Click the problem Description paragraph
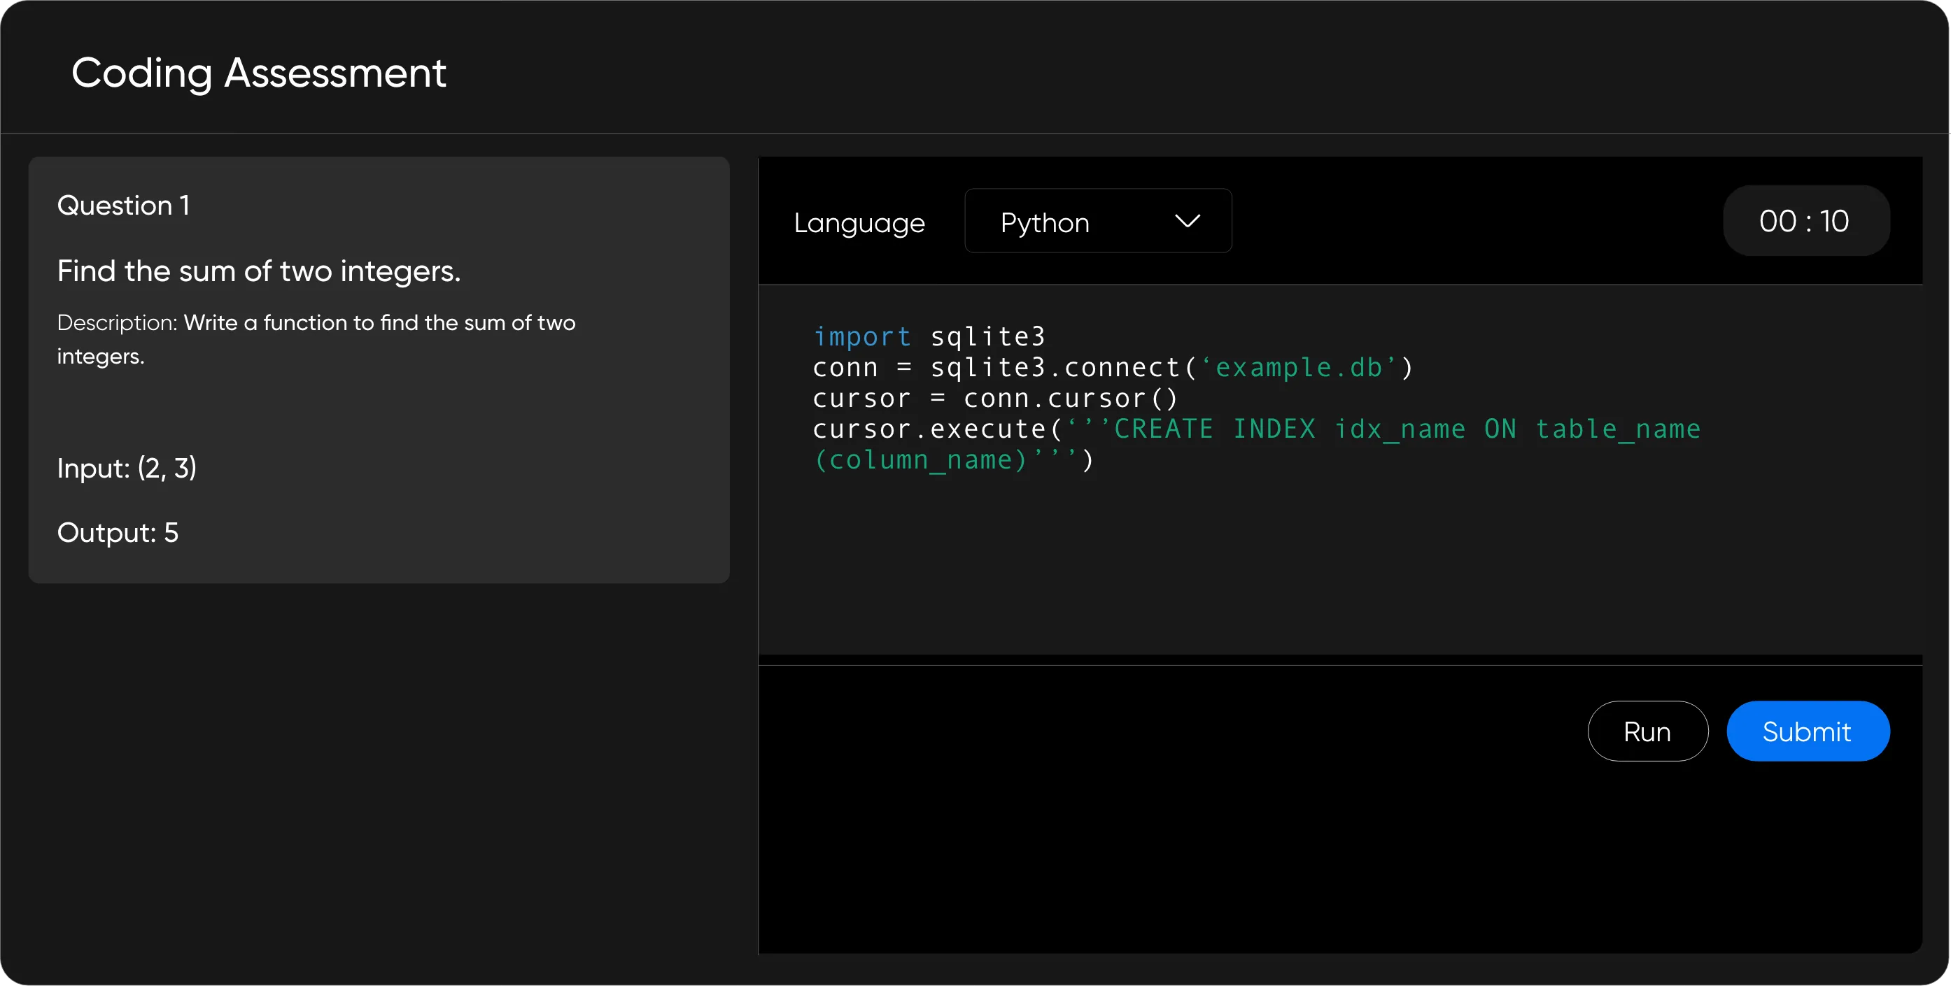This screenshot has height=986, width=1951. click(x=316, y=338)
